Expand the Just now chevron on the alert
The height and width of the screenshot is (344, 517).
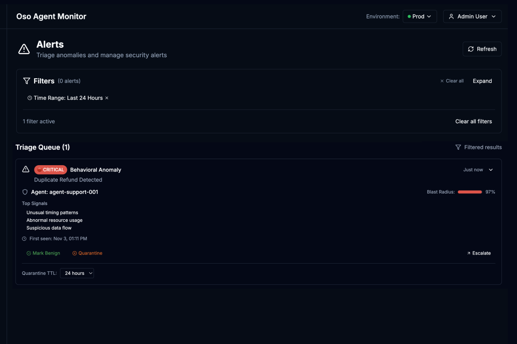(x=491, y=169)
